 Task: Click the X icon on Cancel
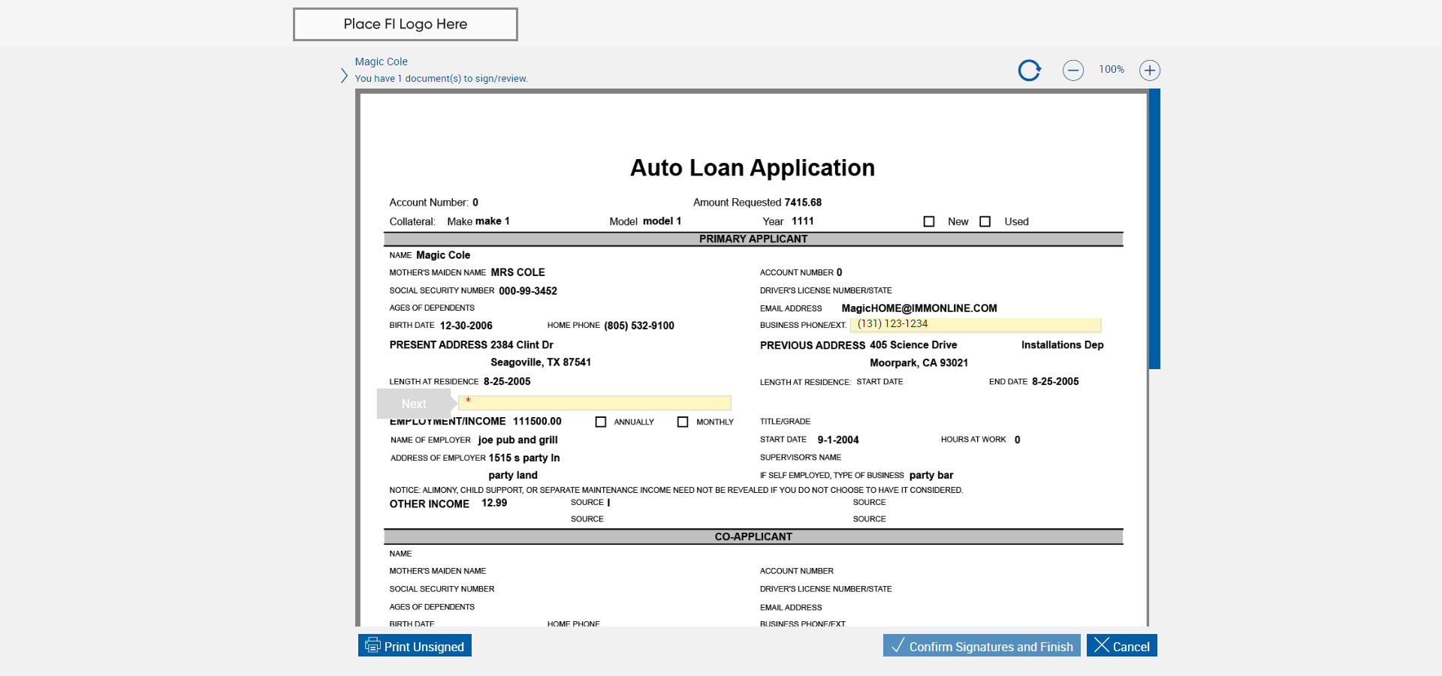1101,645
